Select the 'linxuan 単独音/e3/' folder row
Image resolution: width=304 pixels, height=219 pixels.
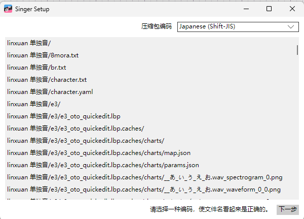pyautogui.click(x=151, y=104)
